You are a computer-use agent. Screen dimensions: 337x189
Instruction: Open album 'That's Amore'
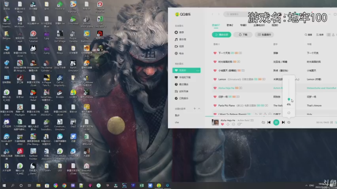click(314, 105)
